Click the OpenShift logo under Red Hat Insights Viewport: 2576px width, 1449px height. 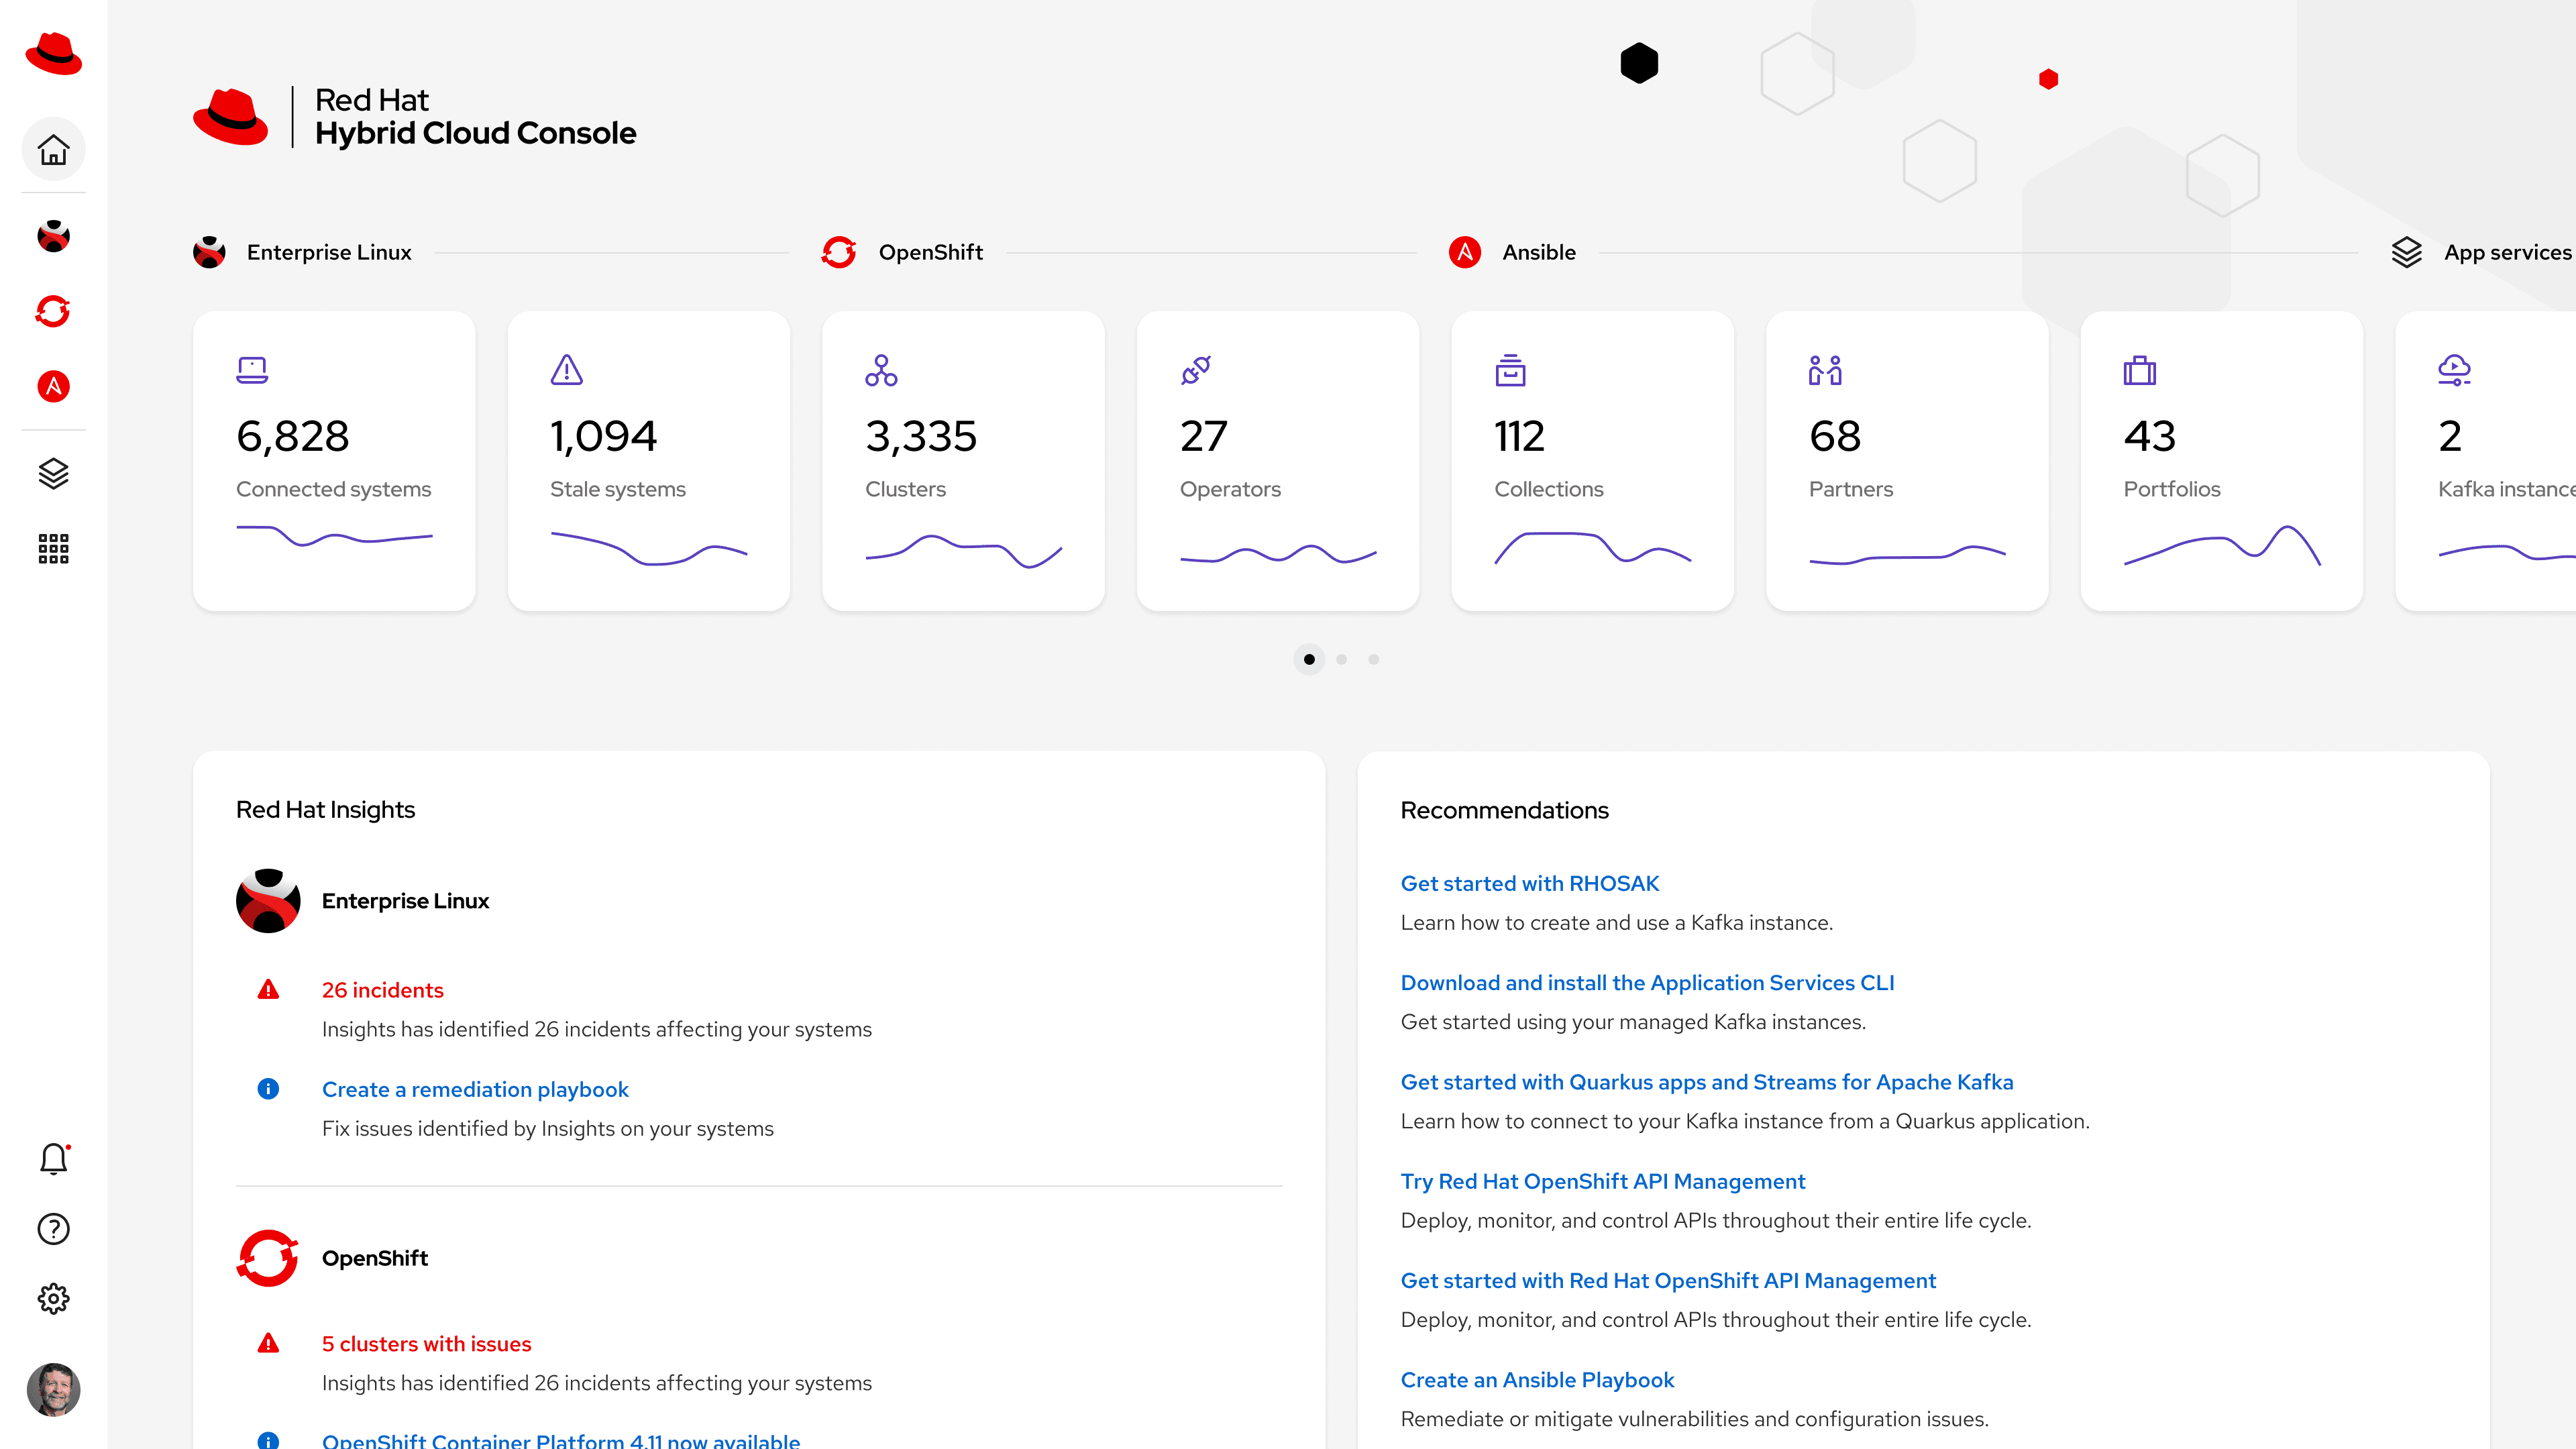click(x=268, y=1258)
